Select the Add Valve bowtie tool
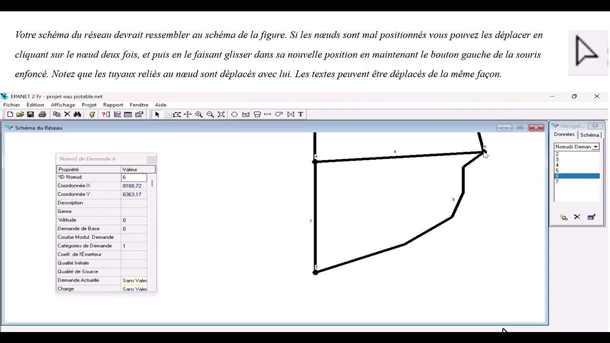Viewport: 610px width, 343px height. pos(291,114)
